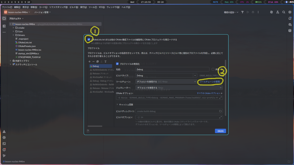Toggle プロファイルの有効化 checkbox
This screenshot has height=165, width=294.
(117, 64)
